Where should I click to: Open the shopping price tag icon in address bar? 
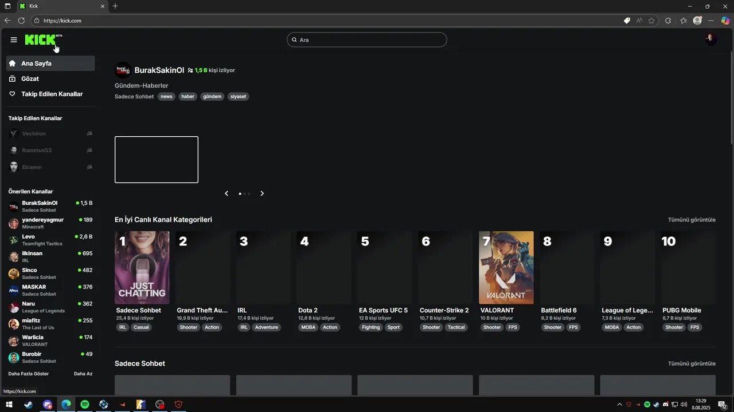pyautogui.click(x=627, y=21)
